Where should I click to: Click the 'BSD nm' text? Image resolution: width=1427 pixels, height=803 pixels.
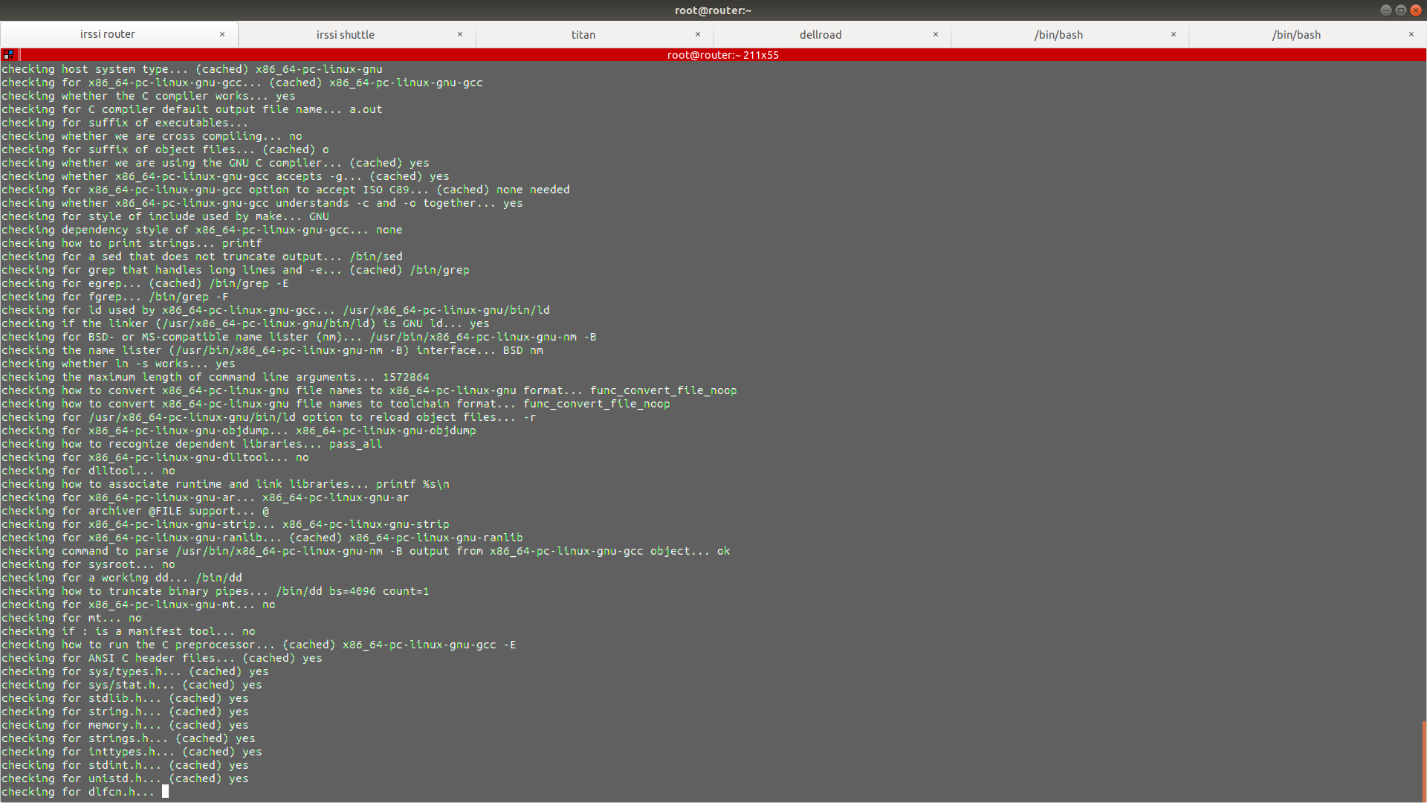(x=523, y=350)
